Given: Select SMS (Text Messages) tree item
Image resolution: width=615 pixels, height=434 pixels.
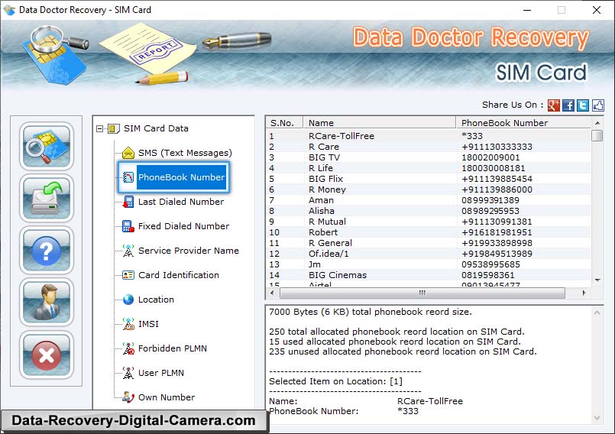Looking at the screenshot, I should point(185,153).
